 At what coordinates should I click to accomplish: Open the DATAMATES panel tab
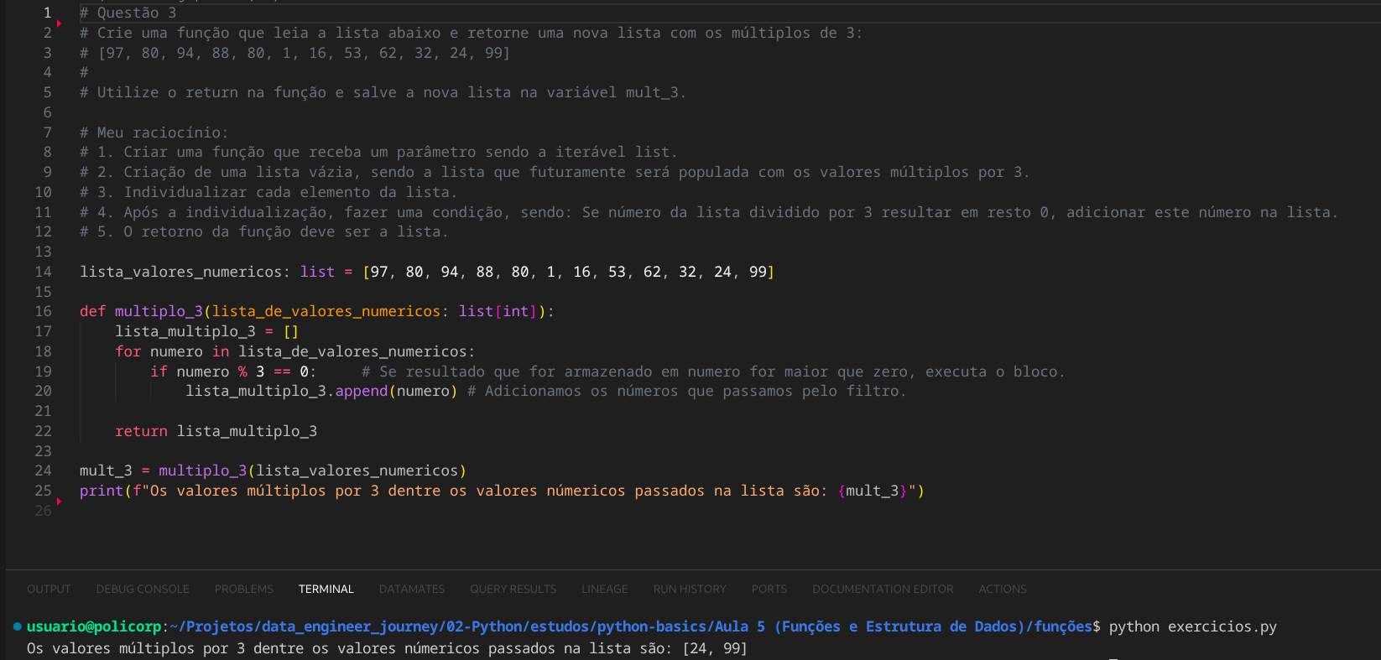pyautogui.click(x=412, y=589)
